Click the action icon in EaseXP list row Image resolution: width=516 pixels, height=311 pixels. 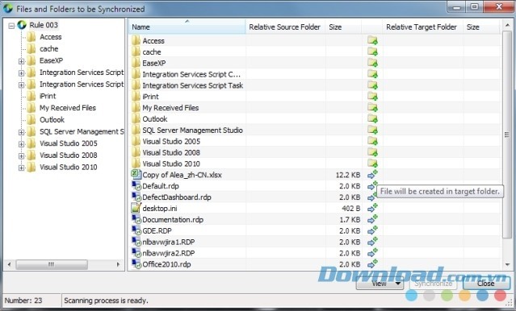(x=372, y=63)
